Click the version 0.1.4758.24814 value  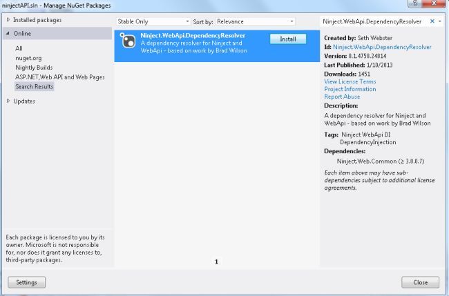point(367,56)
